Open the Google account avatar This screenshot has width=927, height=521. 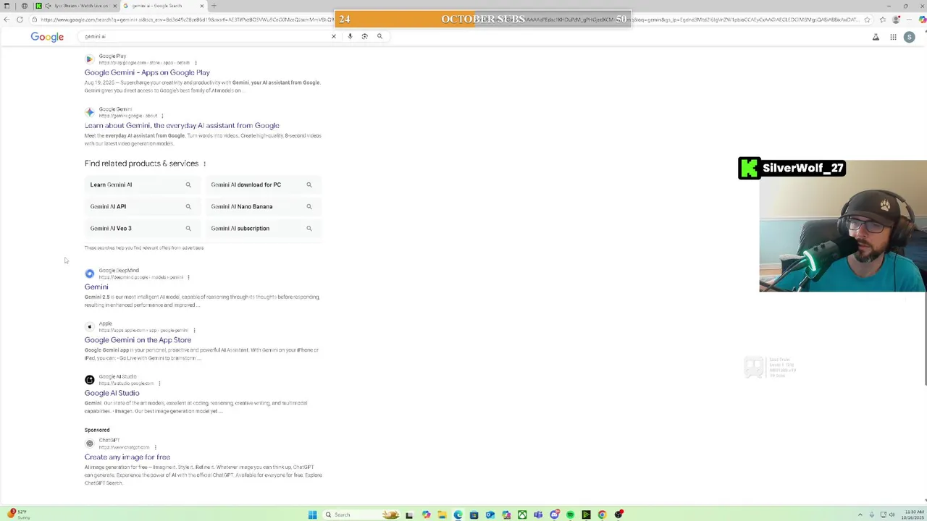click(x=910, y=37)
